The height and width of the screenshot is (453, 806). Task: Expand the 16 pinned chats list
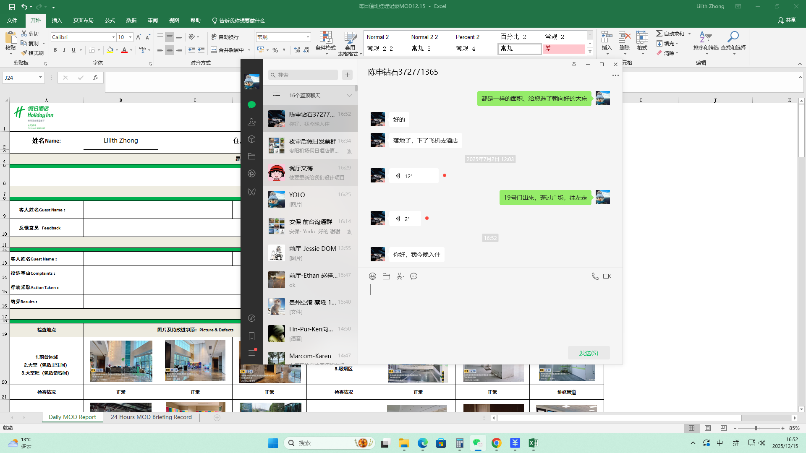pyautogui.click(x=349, y=95)
